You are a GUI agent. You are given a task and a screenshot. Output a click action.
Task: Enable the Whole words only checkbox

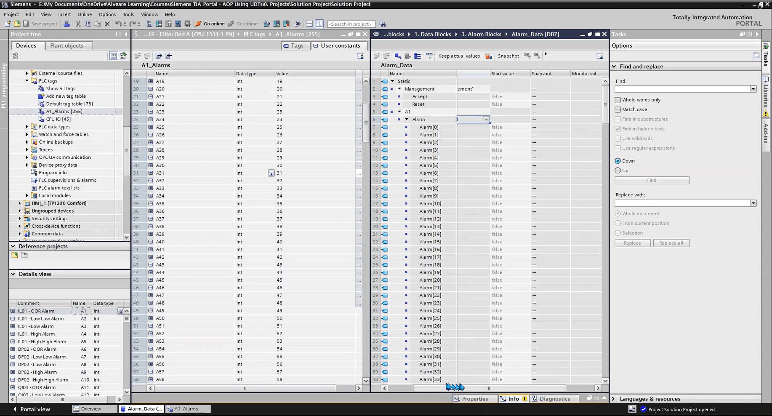pyautogui.click(x=618, y=100)
